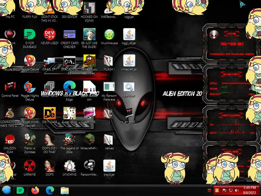This screenshot has width=261, height=196.
Task: Select the hs_err_pid3 text file
Action: (x=129, y=113)
